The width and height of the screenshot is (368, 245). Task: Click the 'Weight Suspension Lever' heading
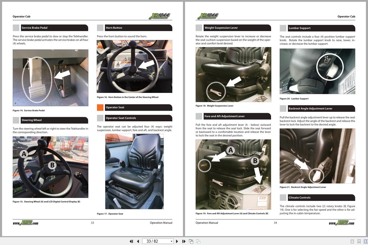(x=237, y=28)
